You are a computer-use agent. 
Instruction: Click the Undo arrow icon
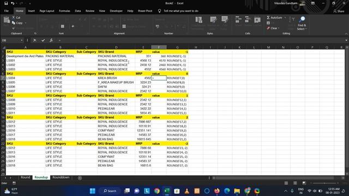tap(13, 3)
